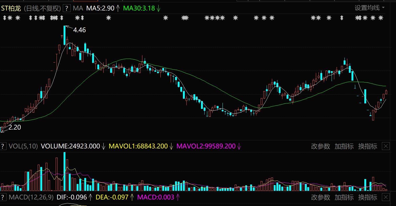The height and width of the screenshot is (206, 396).
Task: Click 改参数 in the MACD panel
Action: [x=321, y=197]
